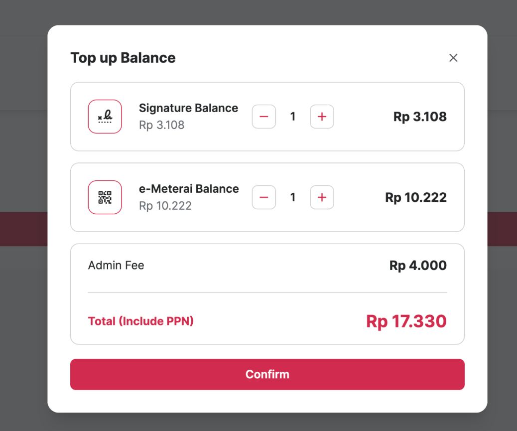
Task: Click the Rp 17.330 total amount
Action: tap(406, 321)
